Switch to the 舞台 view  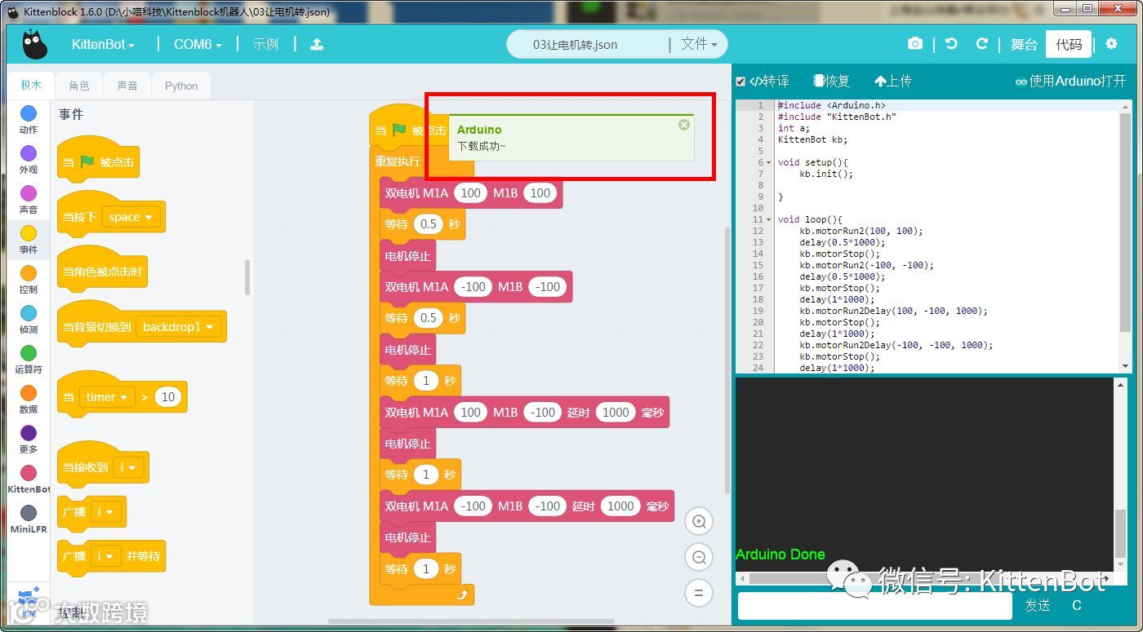(x=1024, y=44)
